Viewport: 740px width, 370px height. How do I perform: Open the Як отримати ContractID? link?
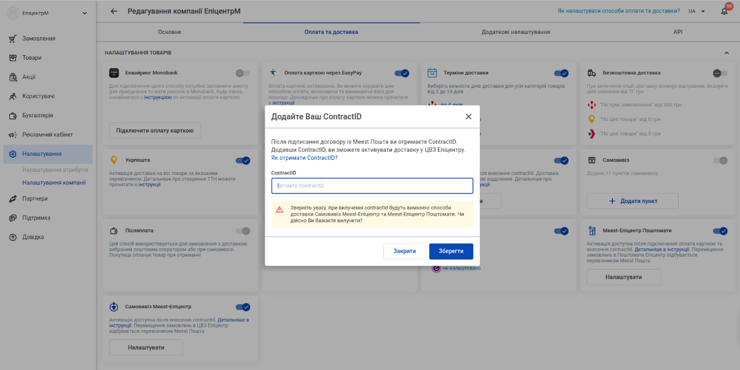(x=305, y=158)
